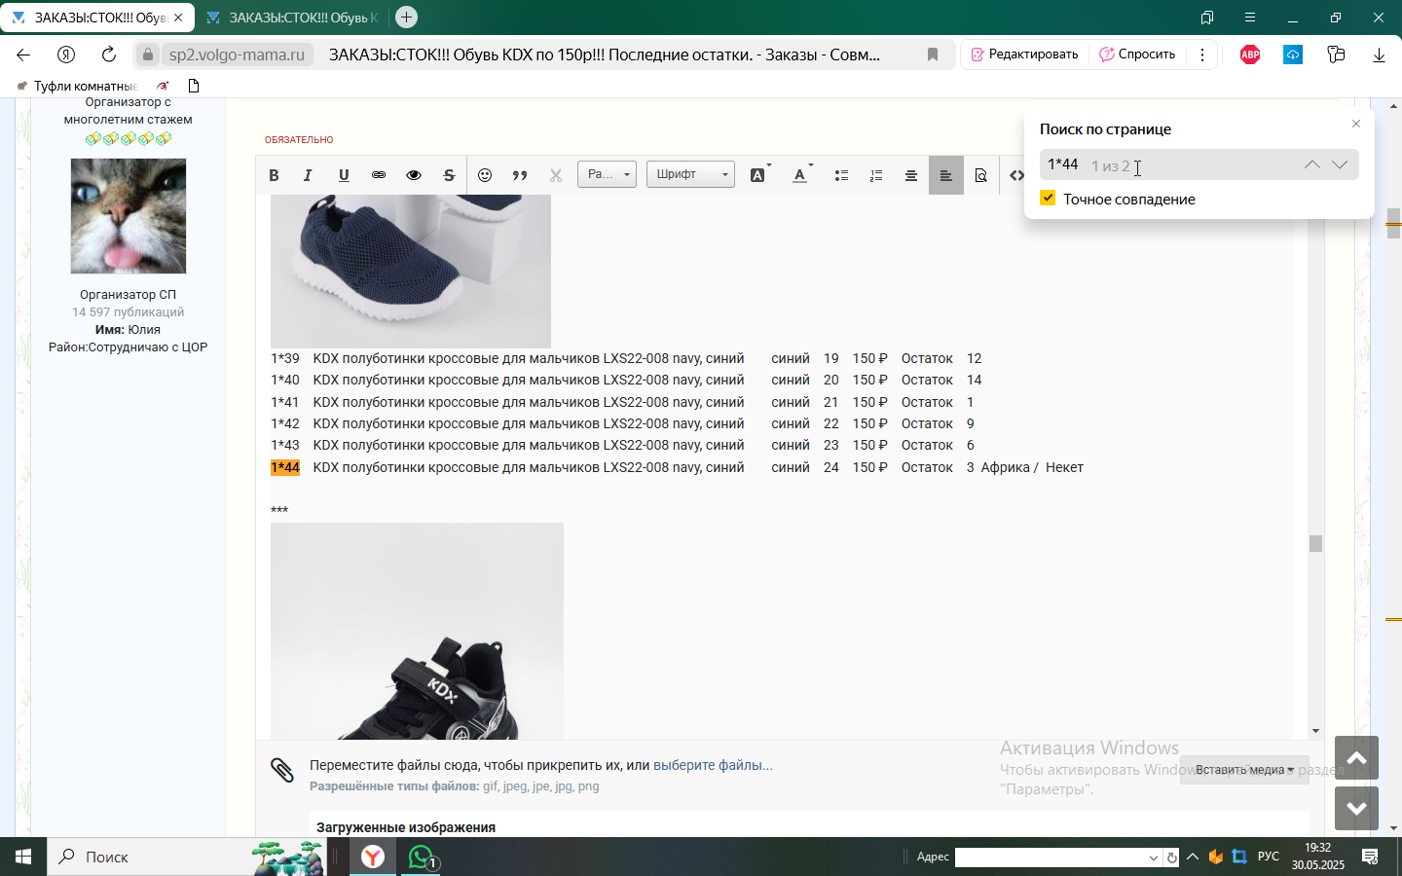Uncheck the 'Точное совпадение' checkbox
This screenshot has height=876, width=1402.
1048,199
